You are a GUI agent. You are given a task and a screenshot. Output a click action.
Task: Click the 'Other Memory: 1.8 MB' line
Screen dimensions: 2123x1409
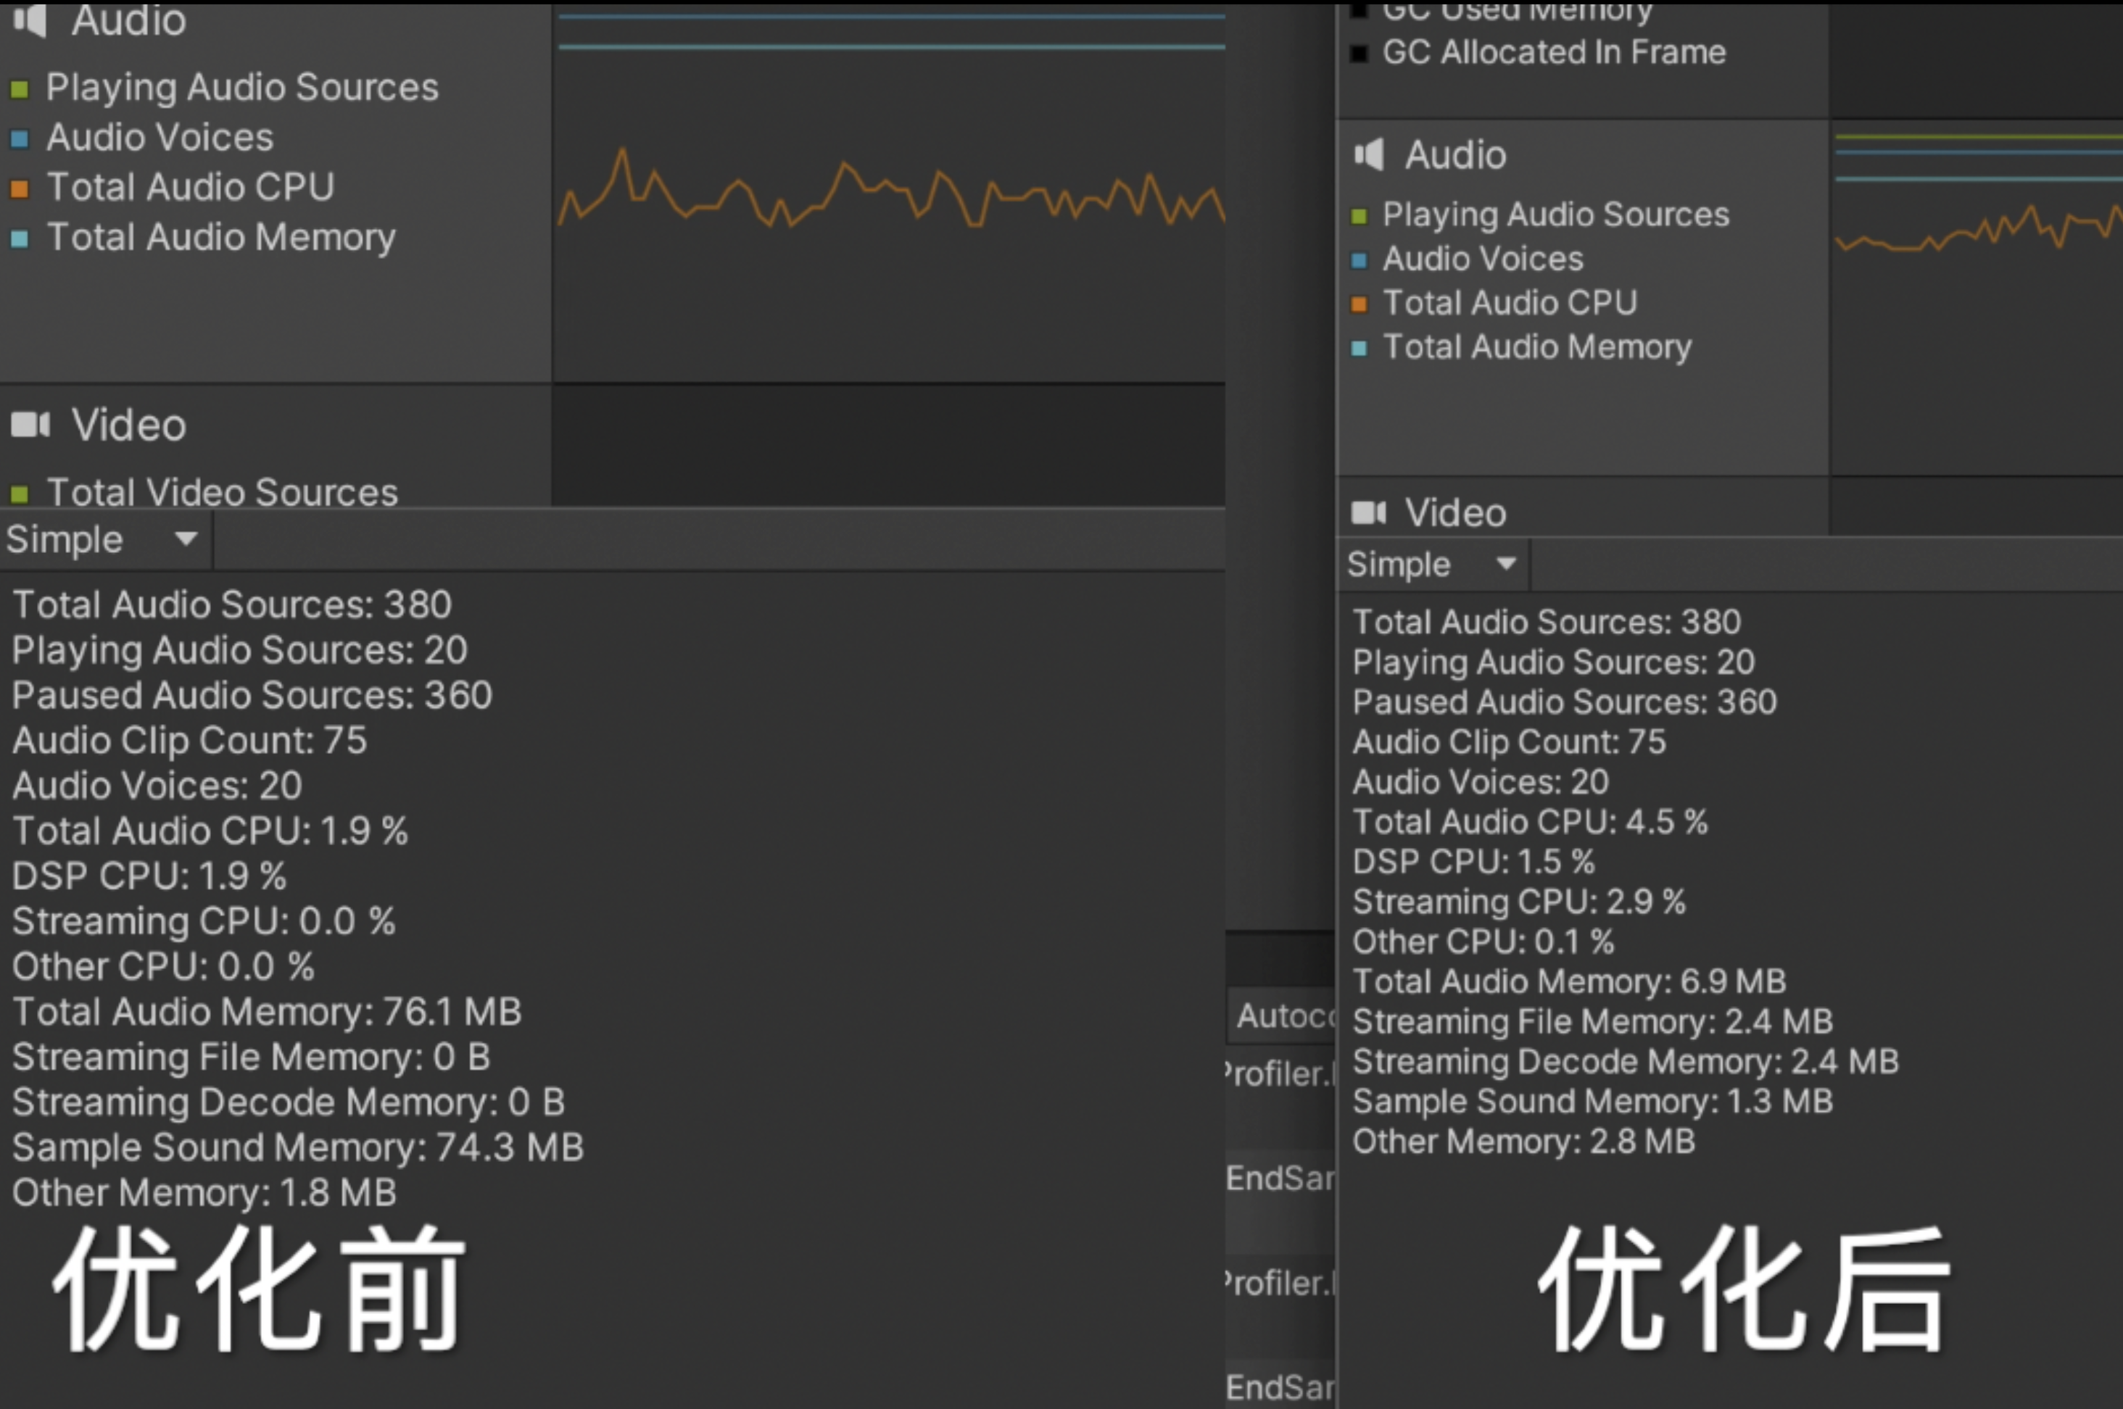pos(205,1193)
